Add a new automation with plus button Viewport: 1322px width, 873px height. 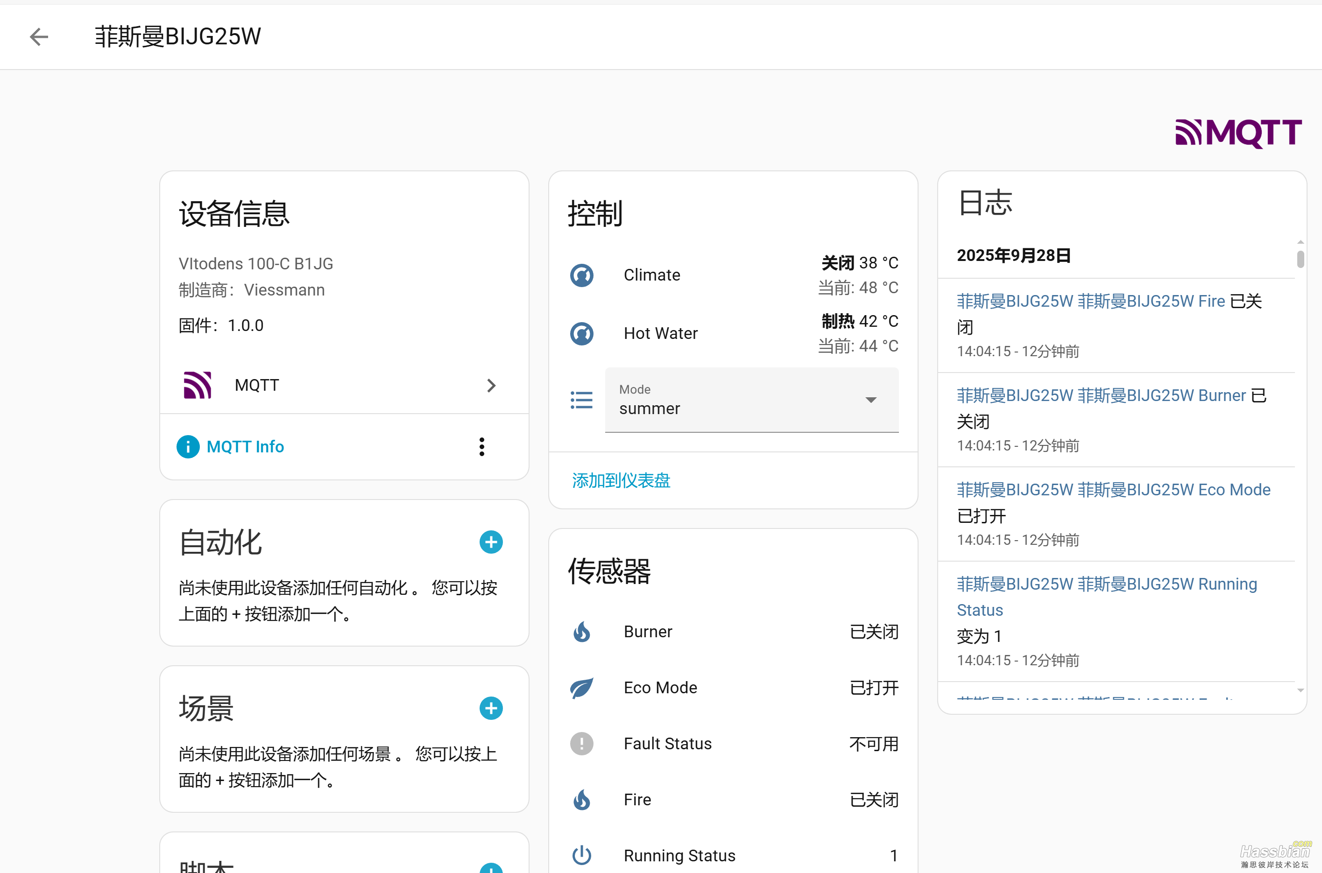pos(491,542)
